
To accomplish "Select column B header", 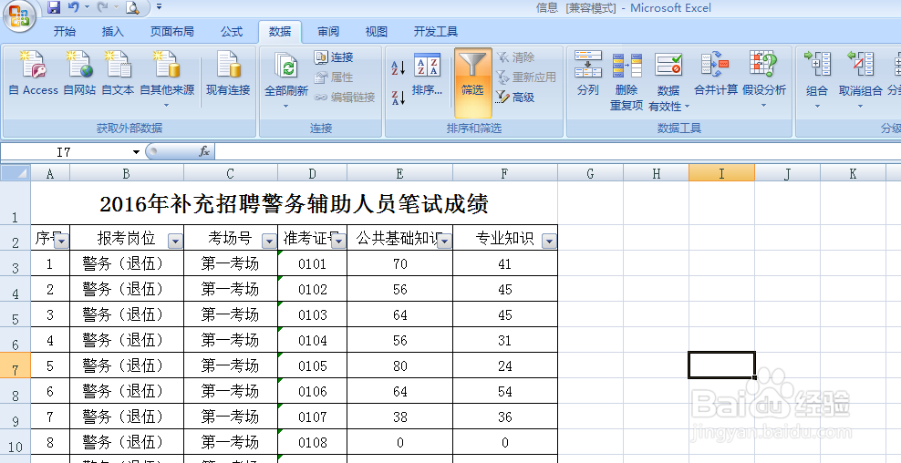I will (x=127, y=173).
